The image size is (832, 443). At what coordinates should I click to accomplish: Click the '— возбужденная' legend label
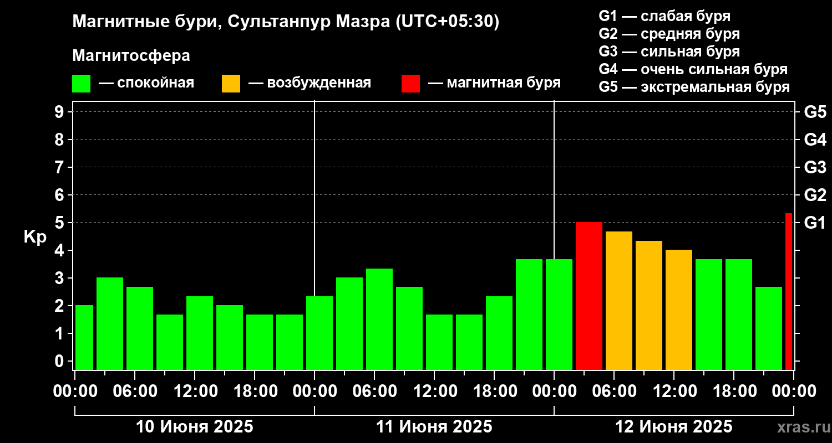[x=310, y=84]
